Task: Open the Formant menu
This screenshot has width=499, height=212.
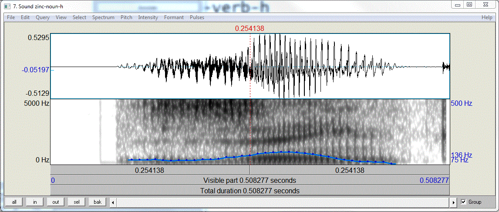Action: (174, 17)
